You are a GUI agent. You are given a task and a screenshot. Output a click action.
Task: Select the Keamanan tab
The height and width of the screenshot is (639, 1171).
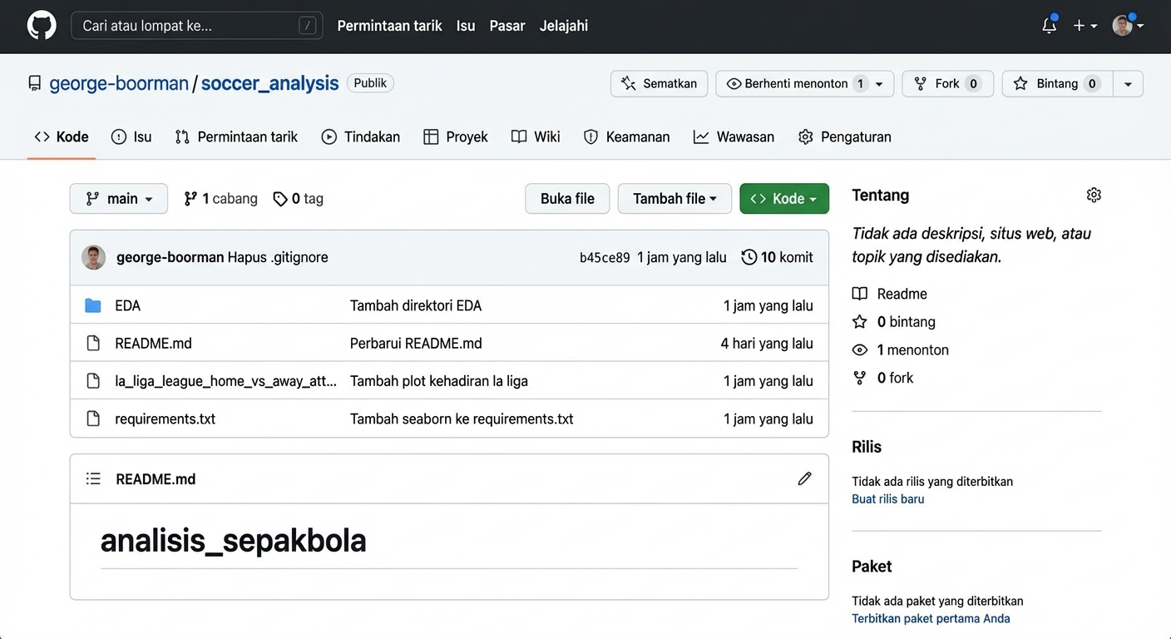(x=627, y=136)
